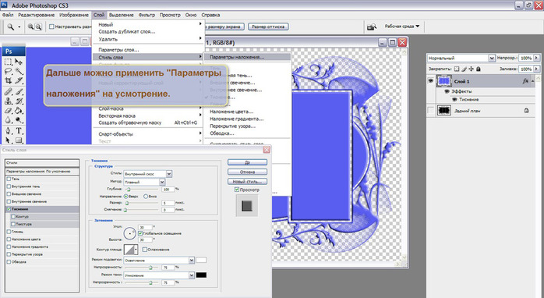544x298 pixels.
Task: Choose Наложение градиента... in submenu
Action: 237,119
